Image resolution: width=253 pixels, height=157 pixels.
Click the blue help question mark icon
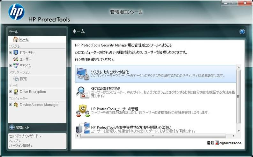242,32
